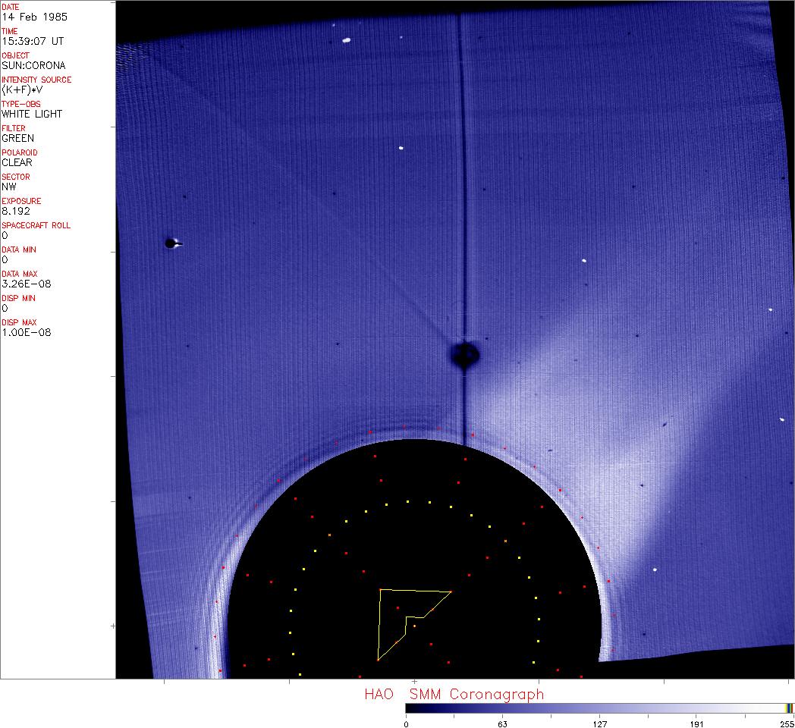Click the 0 label under the color bar

(x=406, y=724)
